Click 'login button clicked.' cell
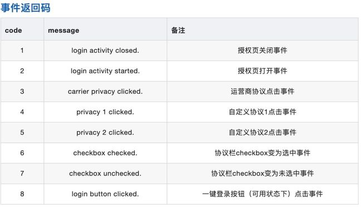The height and width of the screenshot is (207, 362). [105, 194]
